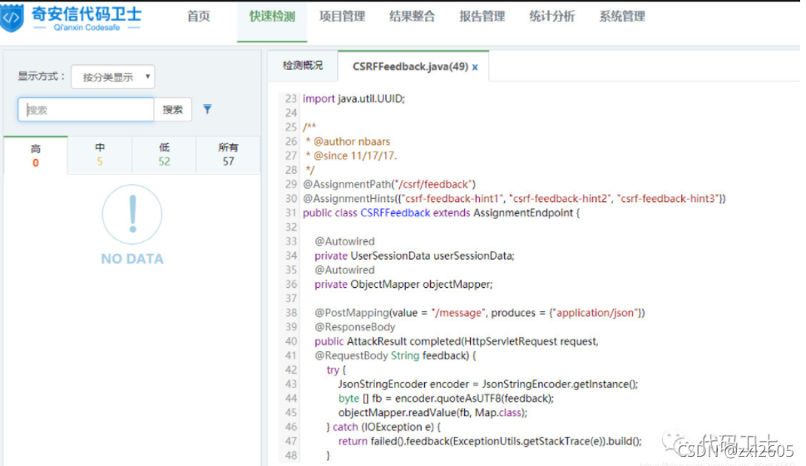The height and width of the screenshot is (466, 806).
Task: Click line 26 '@author nbaars' comment
Action: (x=348, y=141)
